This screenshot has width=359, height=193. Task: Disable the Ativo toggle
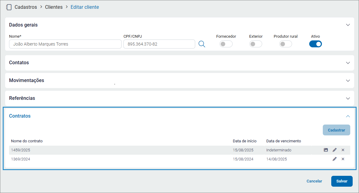click(315, 44)
